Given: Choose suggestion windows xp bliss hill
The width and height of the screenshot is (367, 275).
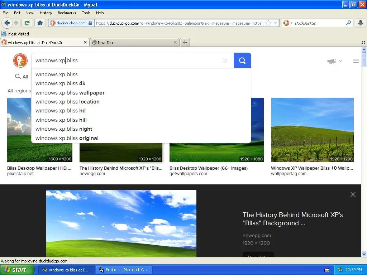Looking at the screenshot, I should (141, 120).
